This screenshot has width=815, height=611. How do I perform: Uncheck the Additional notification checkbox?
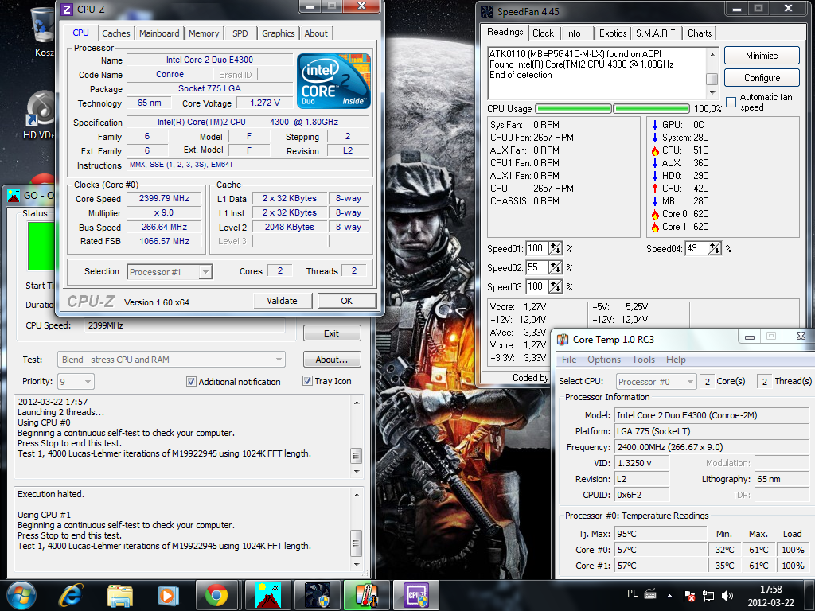pyautogui.click(x=191, y=382)
